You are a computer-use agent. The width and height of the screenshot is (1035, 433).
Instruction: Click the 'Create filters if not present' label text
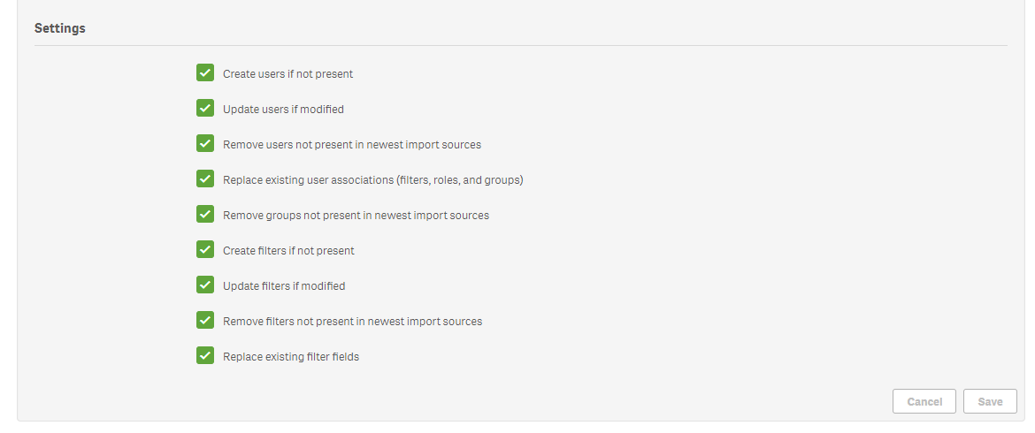coord(288,251)
